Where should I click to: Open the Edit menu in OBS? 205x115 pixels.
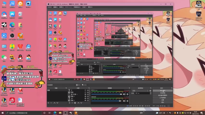(x=55, y=7)
